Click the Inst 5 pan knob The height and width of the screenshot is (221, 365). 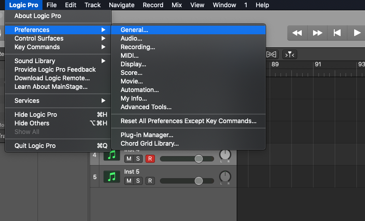coord(225,177)
